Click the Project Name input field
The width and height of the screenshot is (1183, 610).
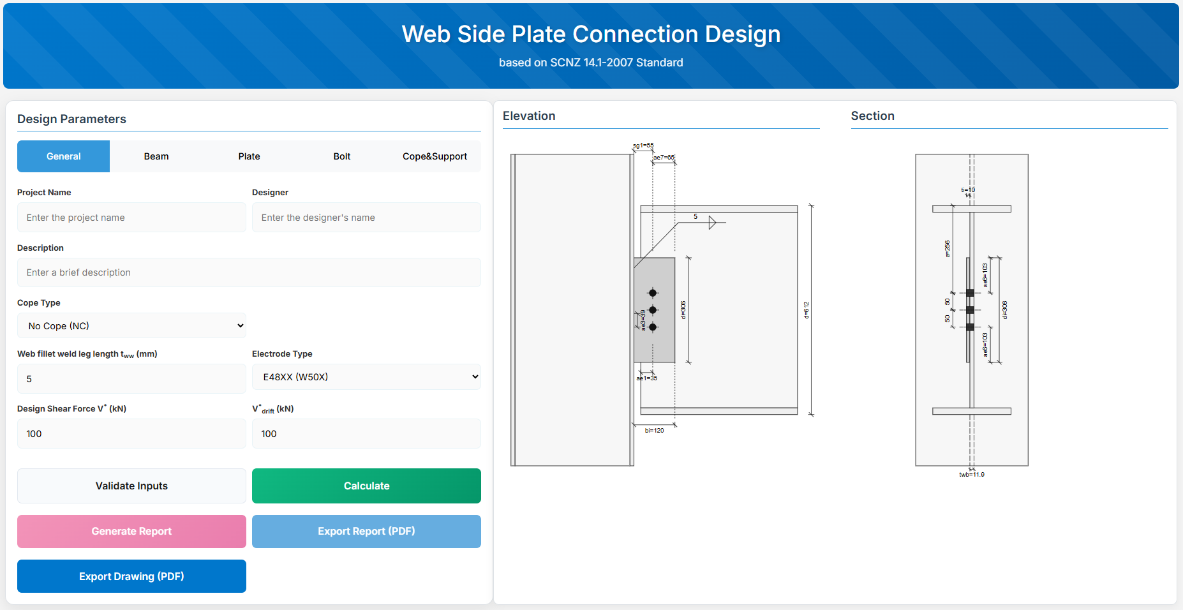tap(131, 218)
